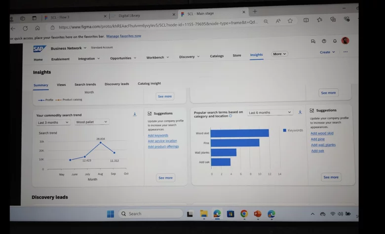The image size is (385, 234).
Task: Launch Google Chrome from the taskbar
Action: click(x=244, y=214)
